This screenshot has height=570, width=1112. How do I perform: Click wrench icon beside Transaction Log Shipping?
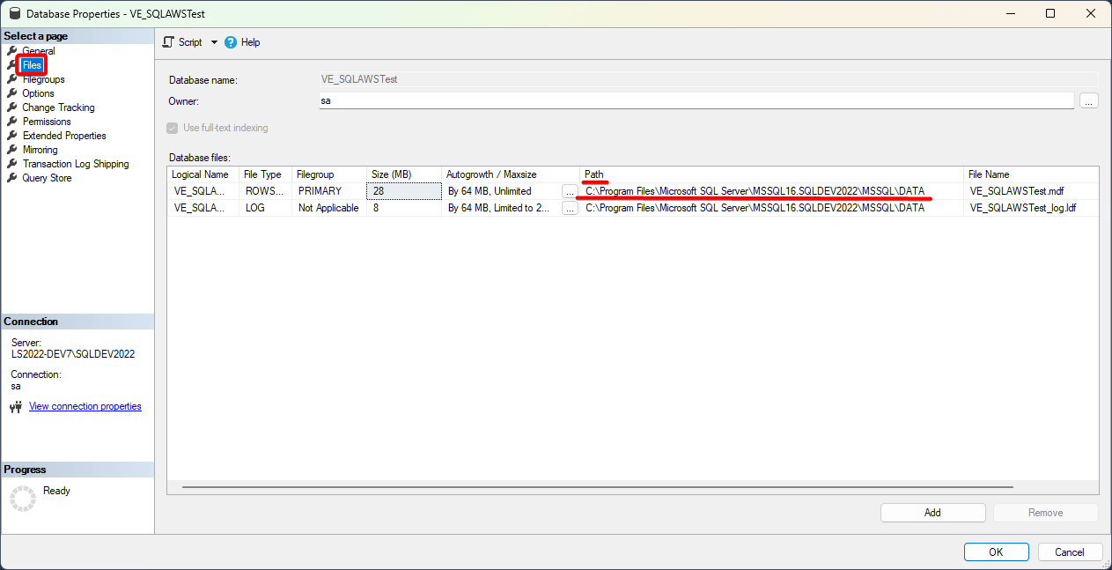click(x=12, y=164)
